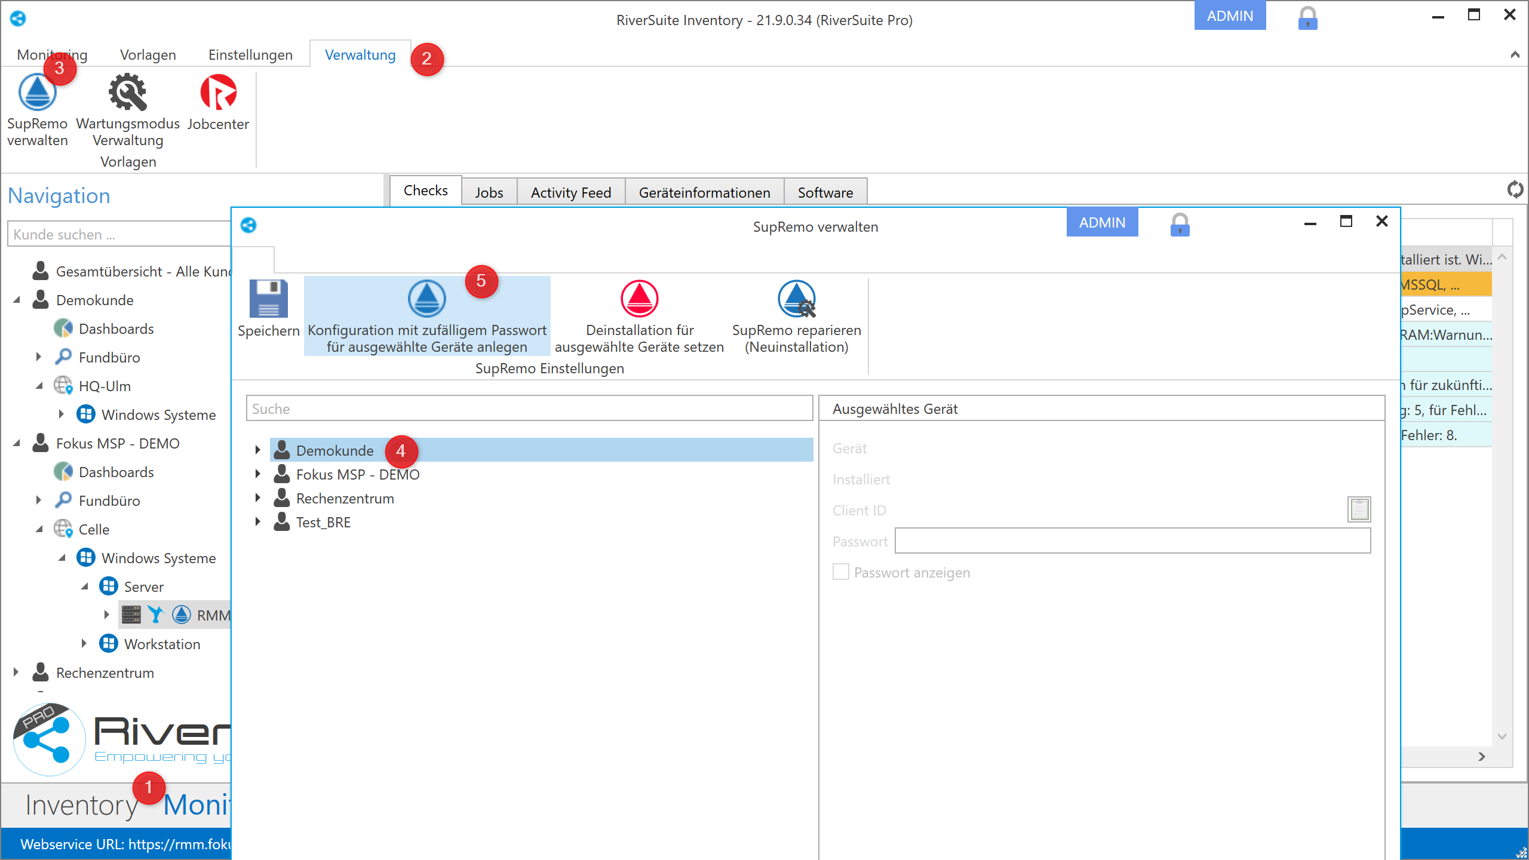Select HQ-Ulm site in navigation

[x=105, y=386]
